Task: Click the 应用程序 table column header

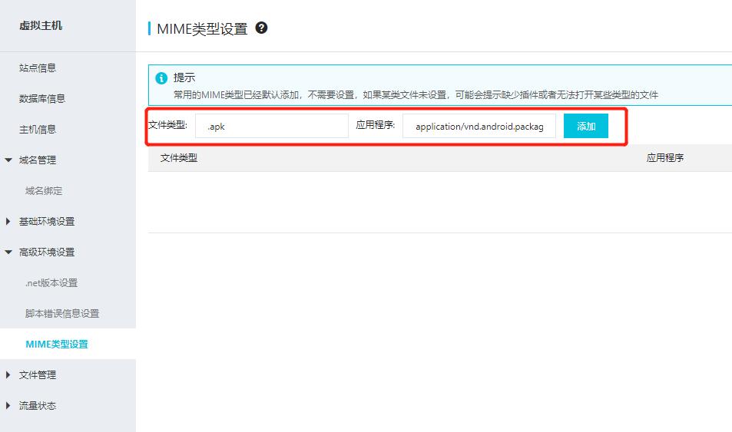Action: 665,158
